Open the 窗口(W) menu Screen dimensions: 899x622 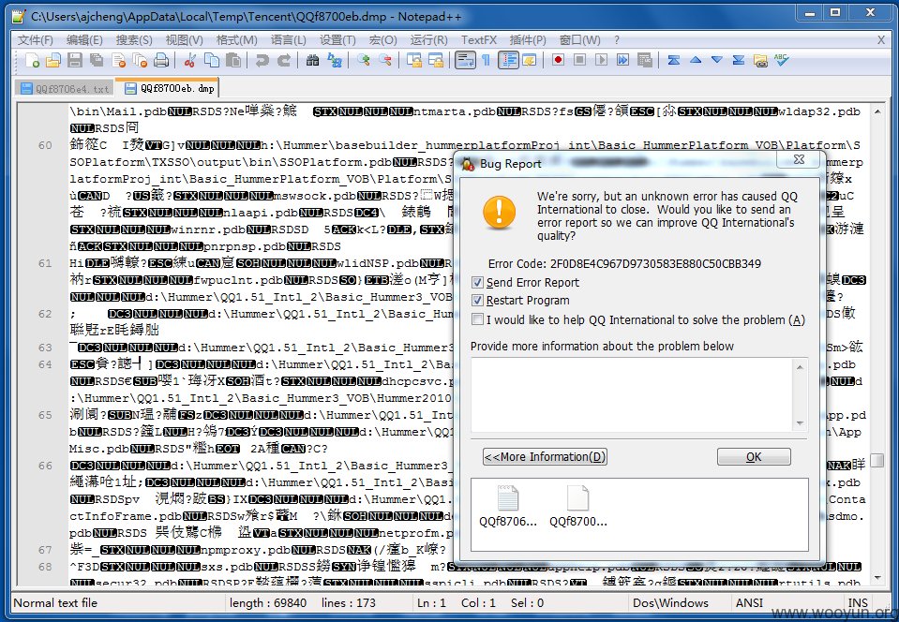(x=579, y=40)
